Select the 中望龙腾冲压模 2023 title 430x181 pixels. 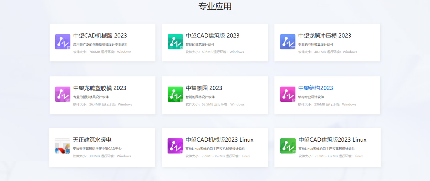(x=324, y=36)
